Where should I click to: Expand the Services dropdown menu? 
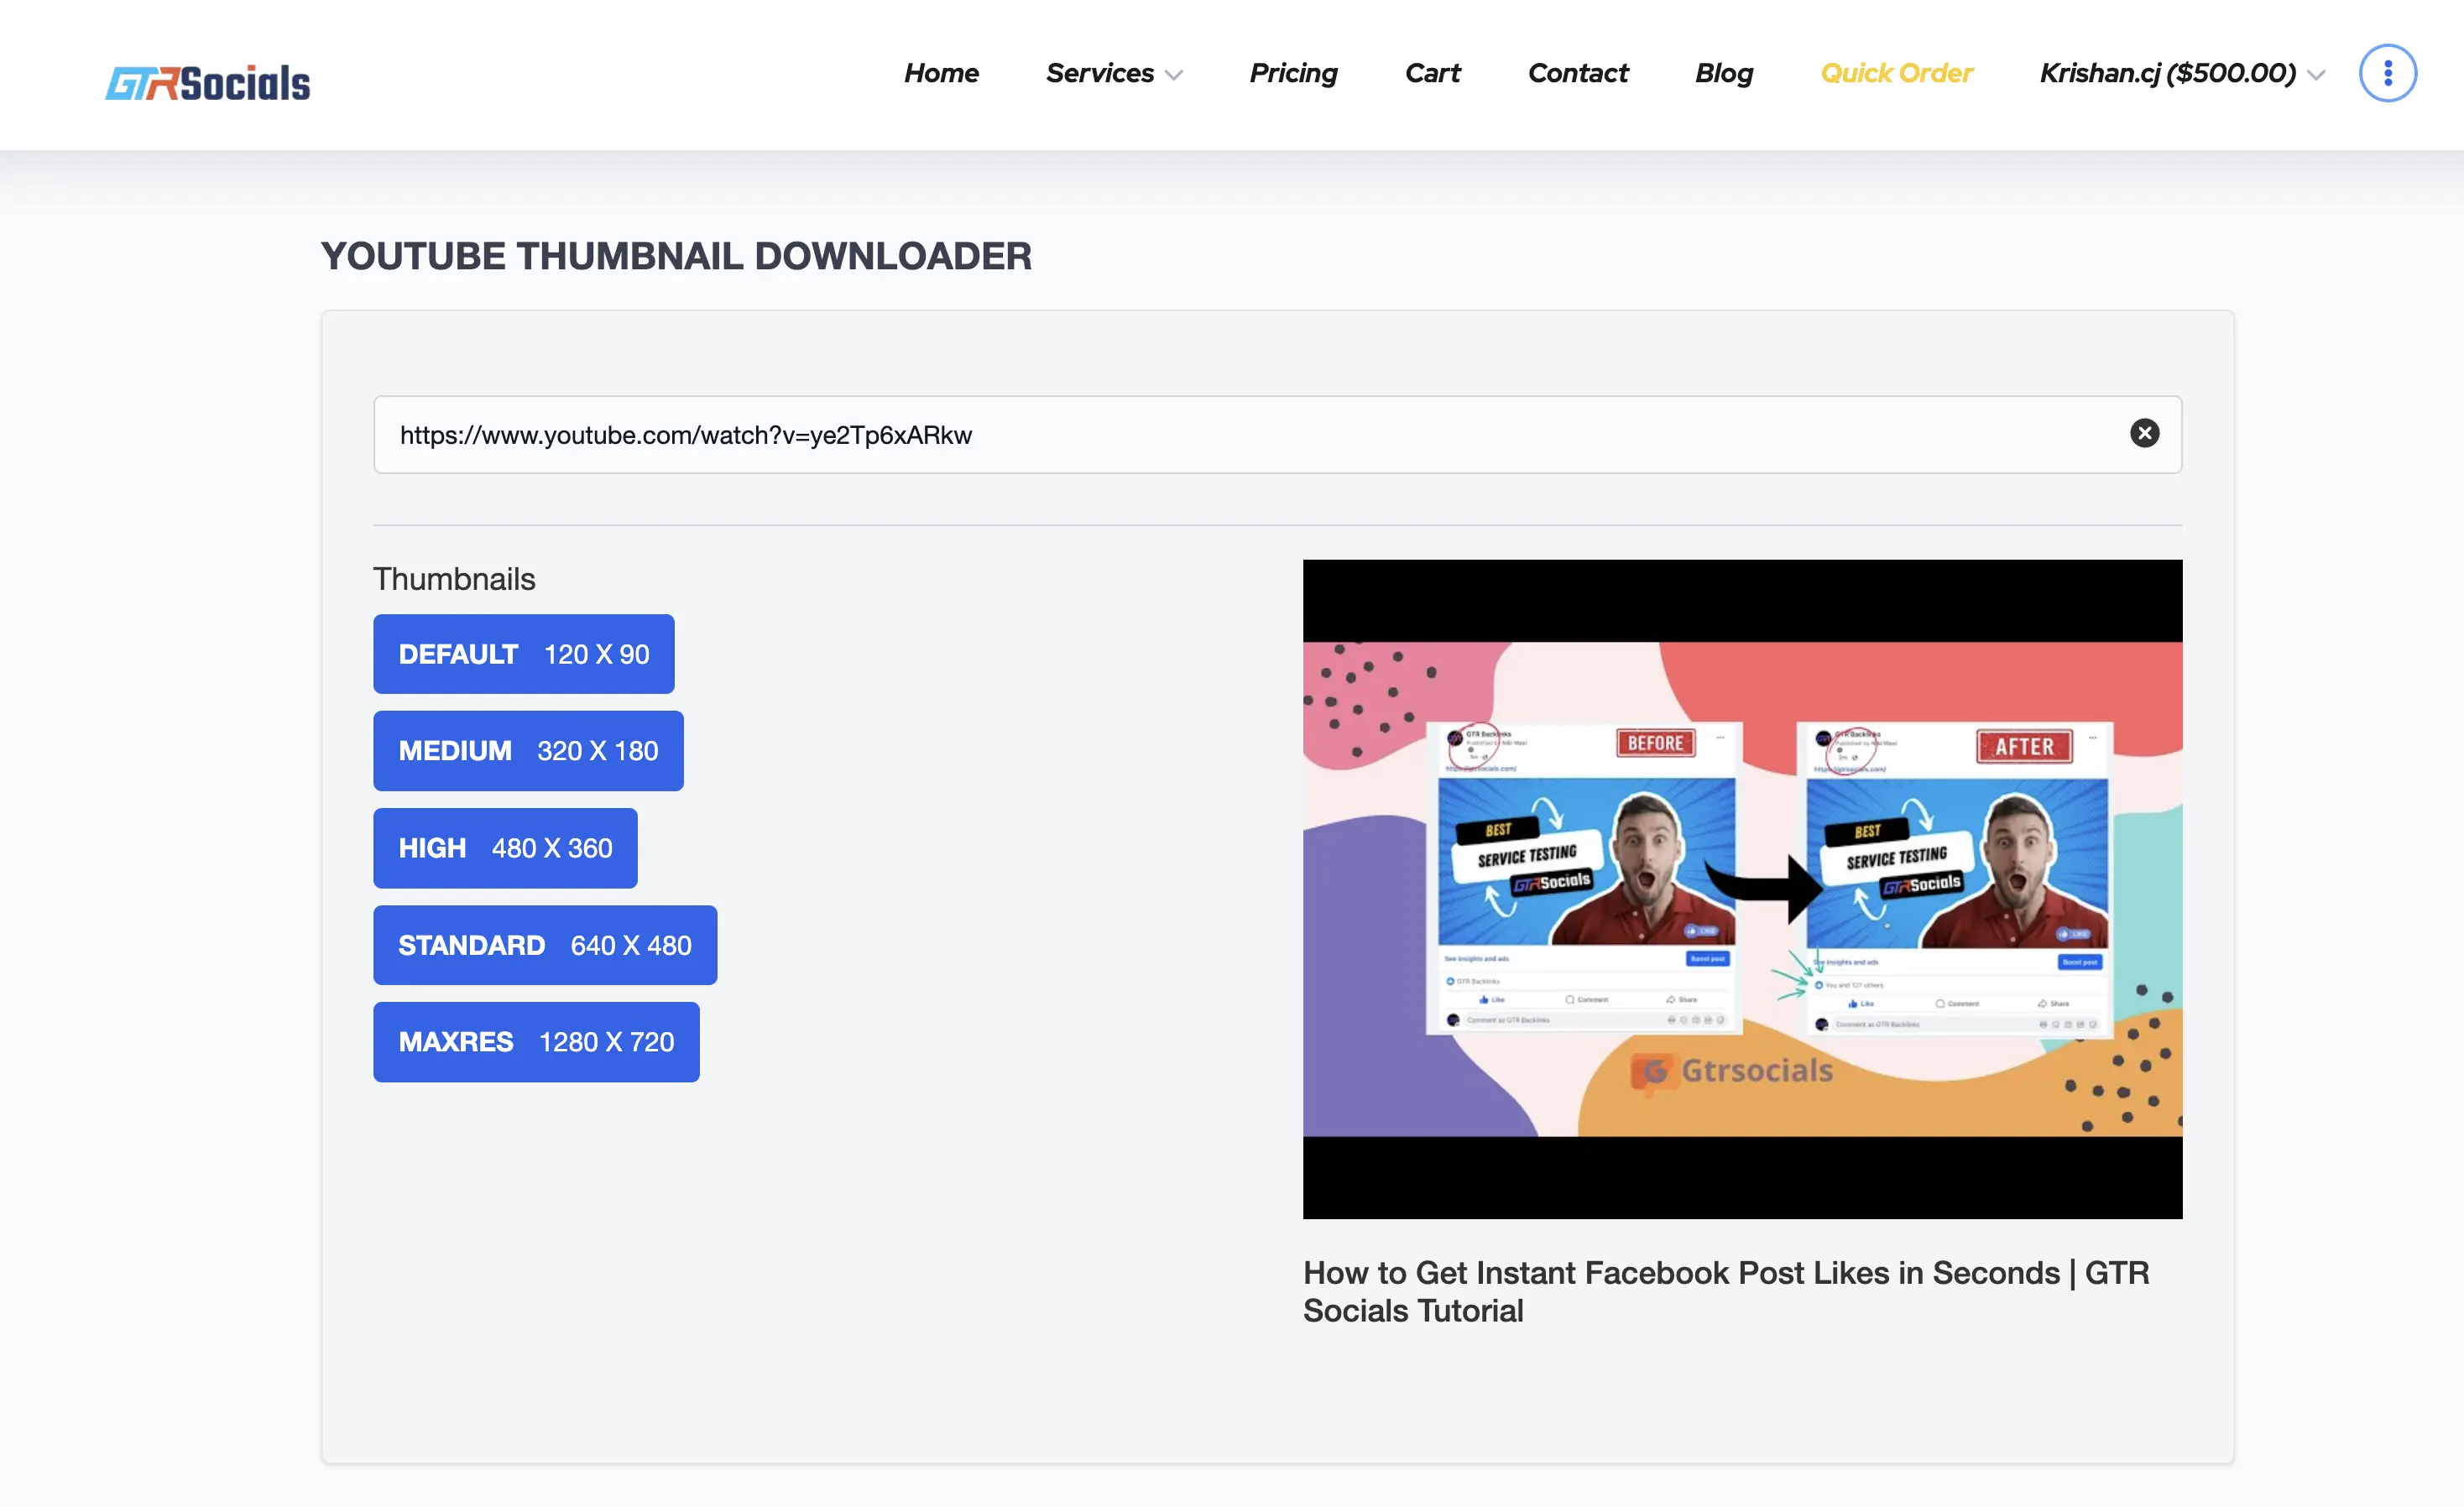tap(1100, 73)
